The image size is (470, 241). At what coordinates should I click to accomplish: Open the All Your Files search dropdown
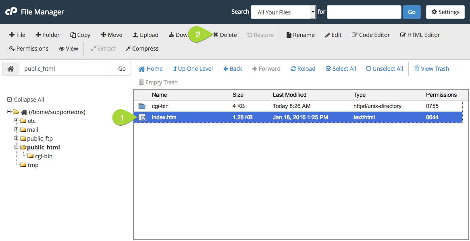pos(283,12)
